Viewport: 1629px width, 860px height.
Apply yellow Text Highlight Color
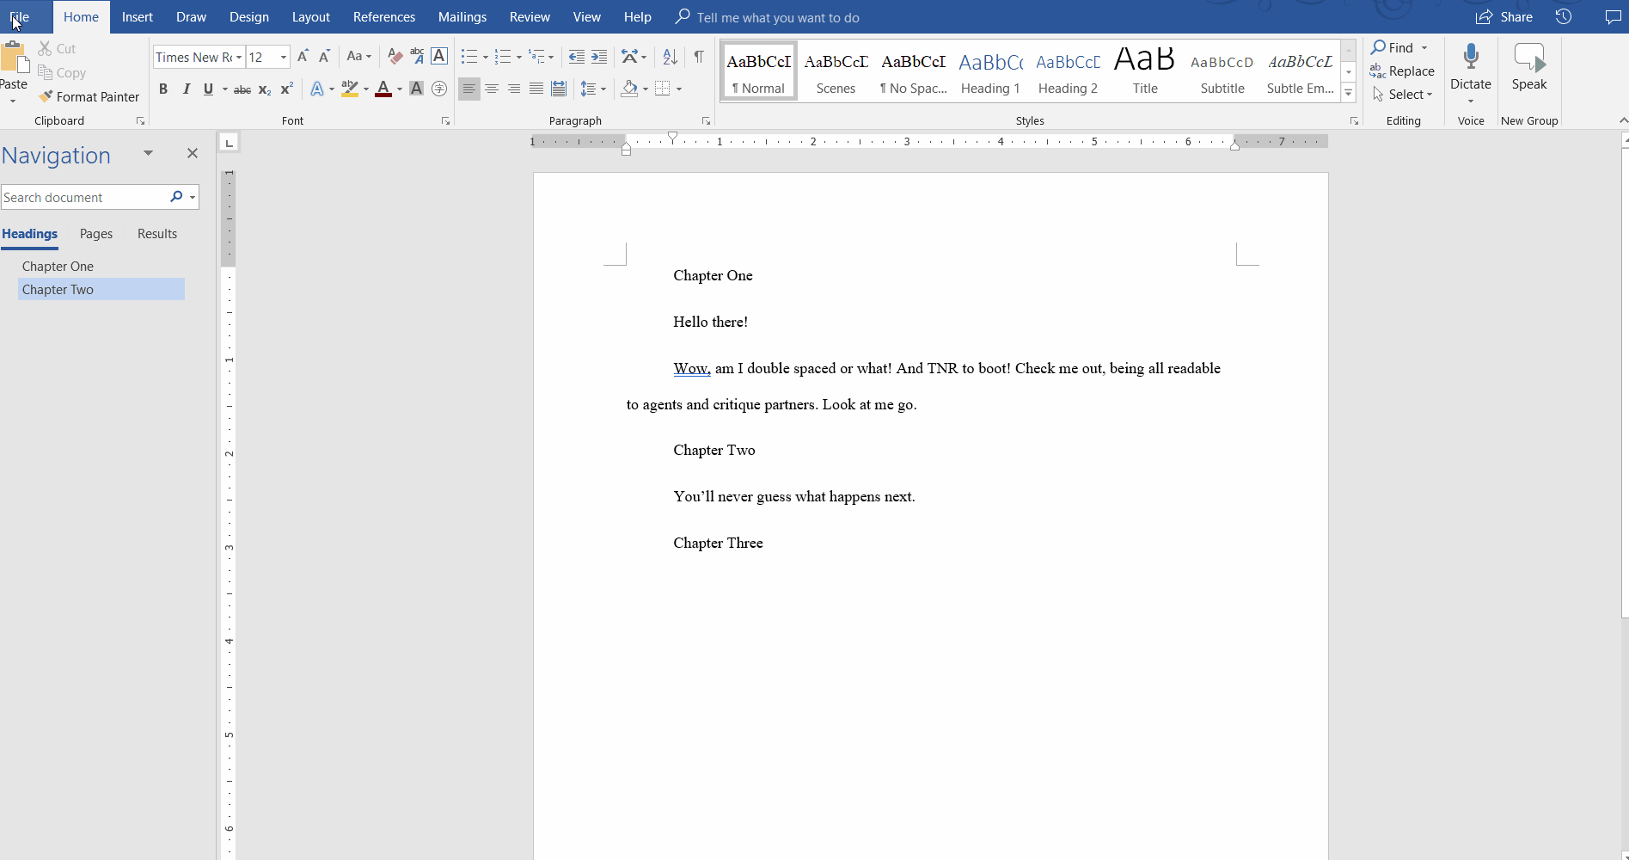pyautogui.click(x=349, y=89)
